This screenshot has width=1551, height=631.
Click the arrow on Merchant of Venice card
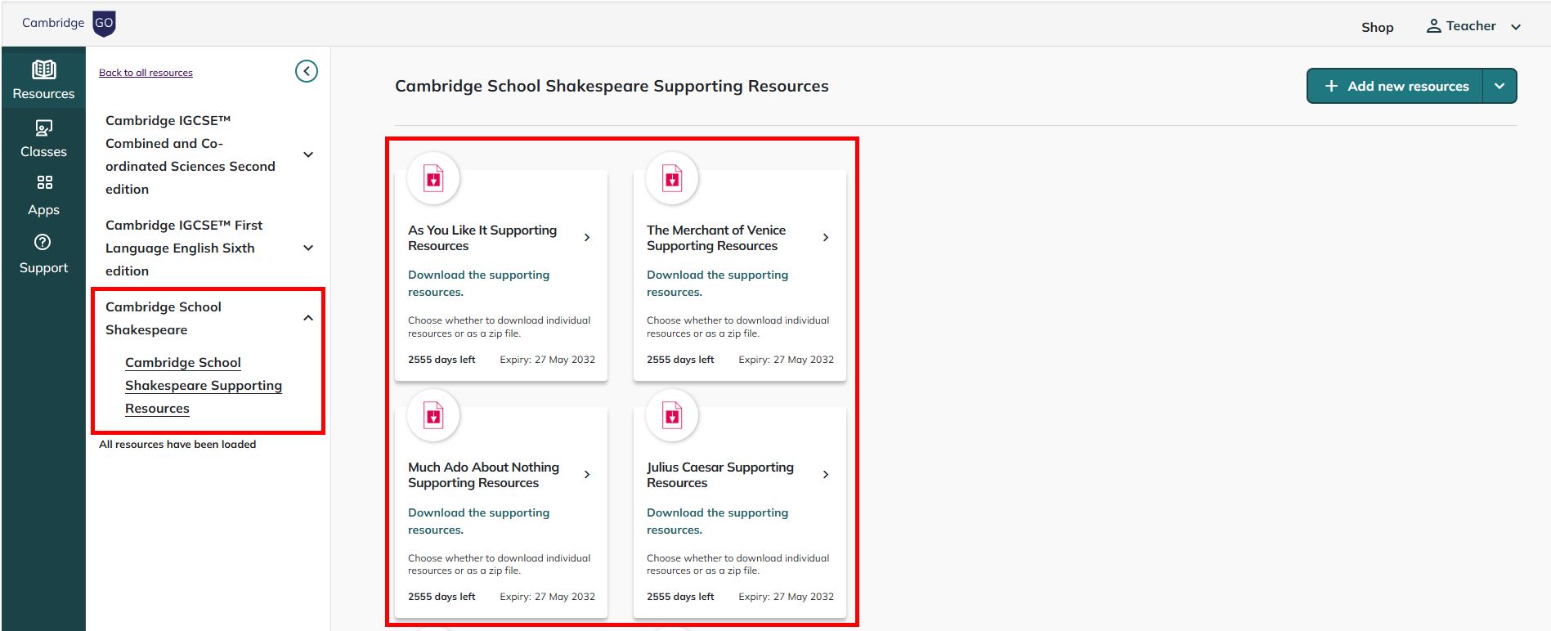click(x=826, y=238)
